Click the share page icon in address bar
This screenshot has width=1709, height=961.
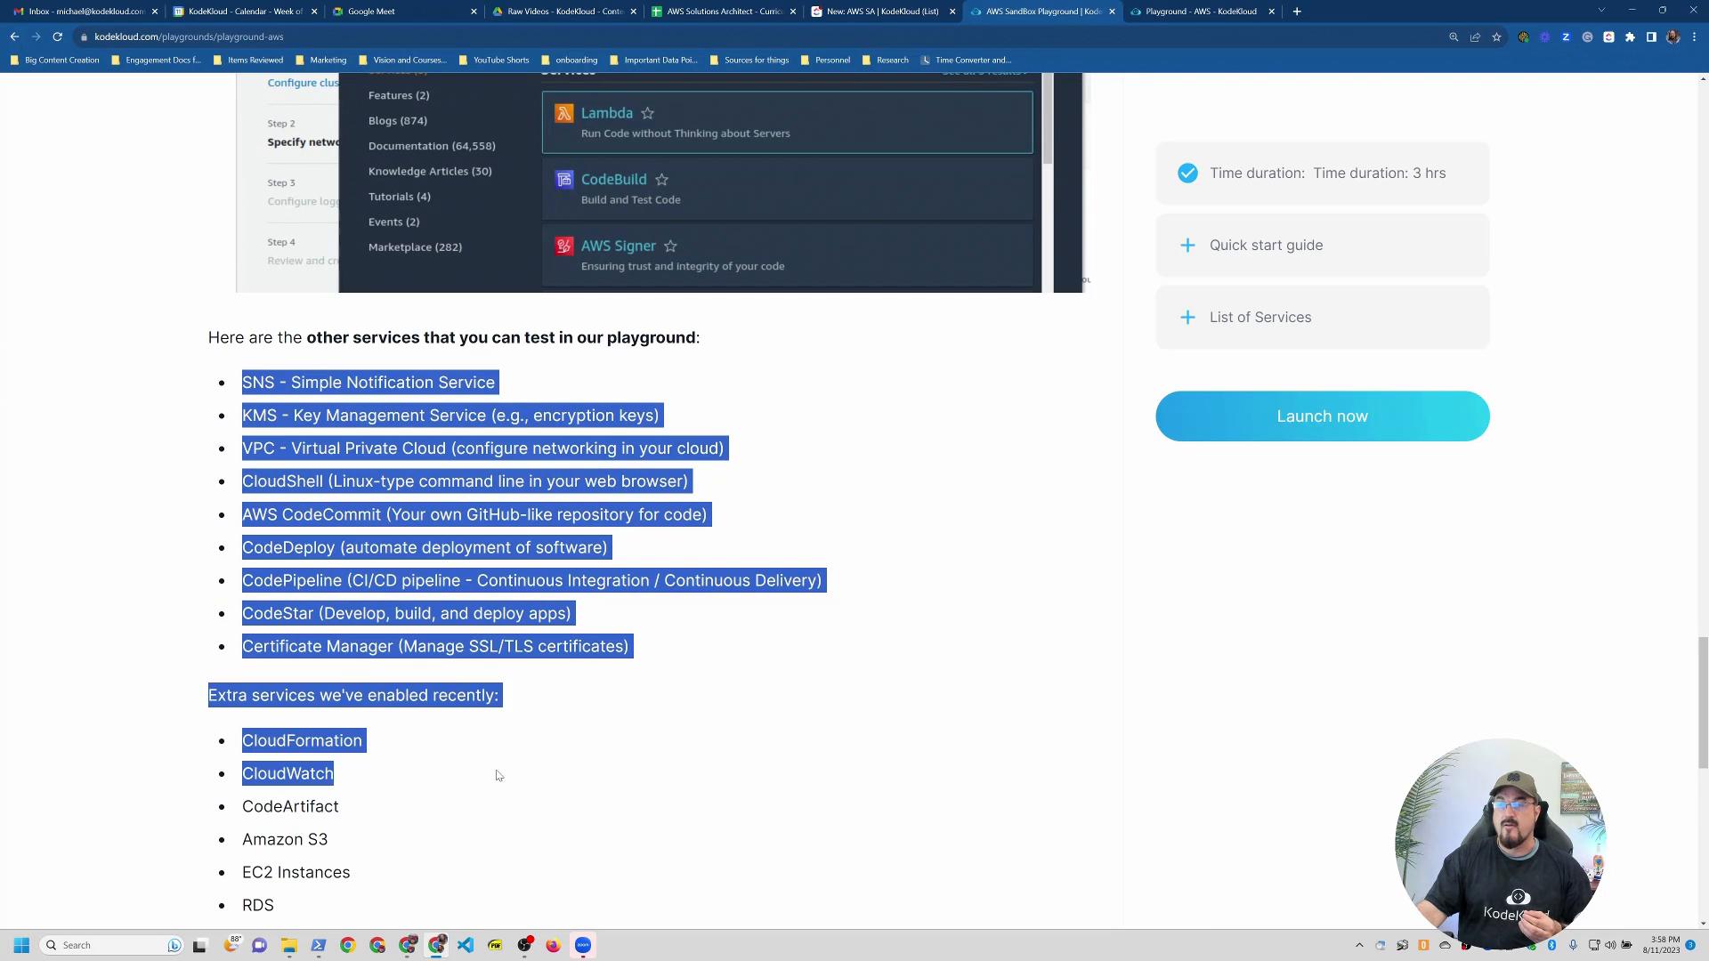[1475, 37]
